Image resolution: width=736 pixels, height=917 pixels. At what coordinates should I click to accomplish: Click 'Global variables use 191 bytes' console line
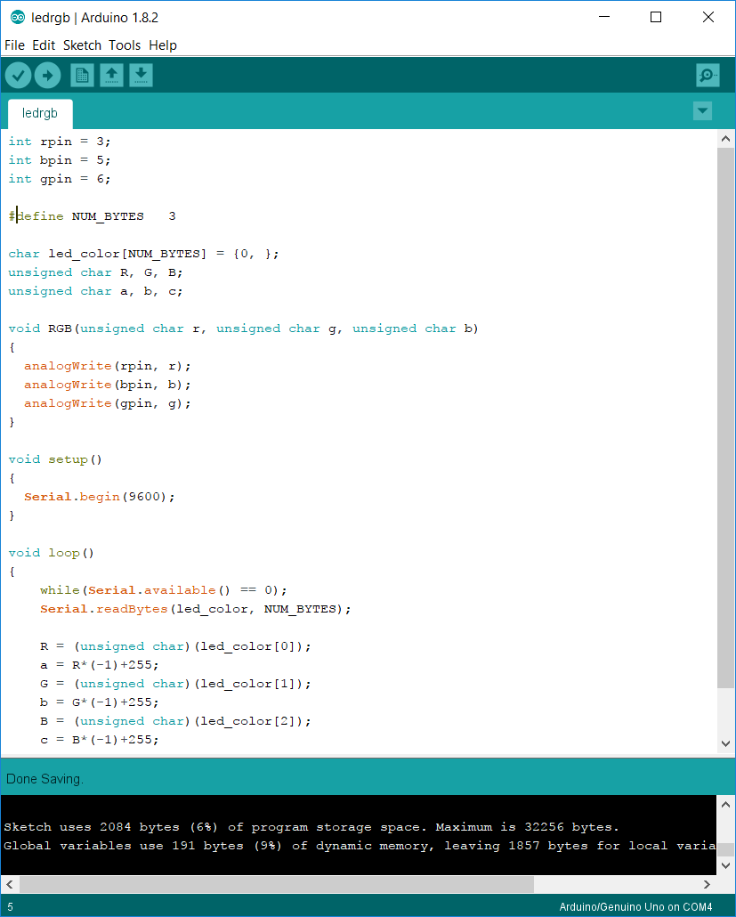point(360,846)
